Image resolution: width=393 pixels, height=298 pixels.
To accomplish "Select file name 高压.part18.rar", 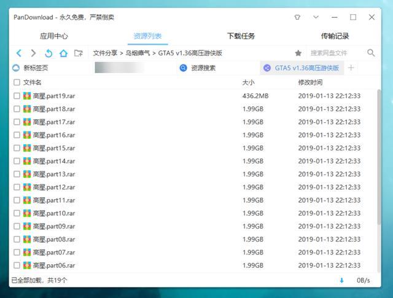I will click(54, 109).
